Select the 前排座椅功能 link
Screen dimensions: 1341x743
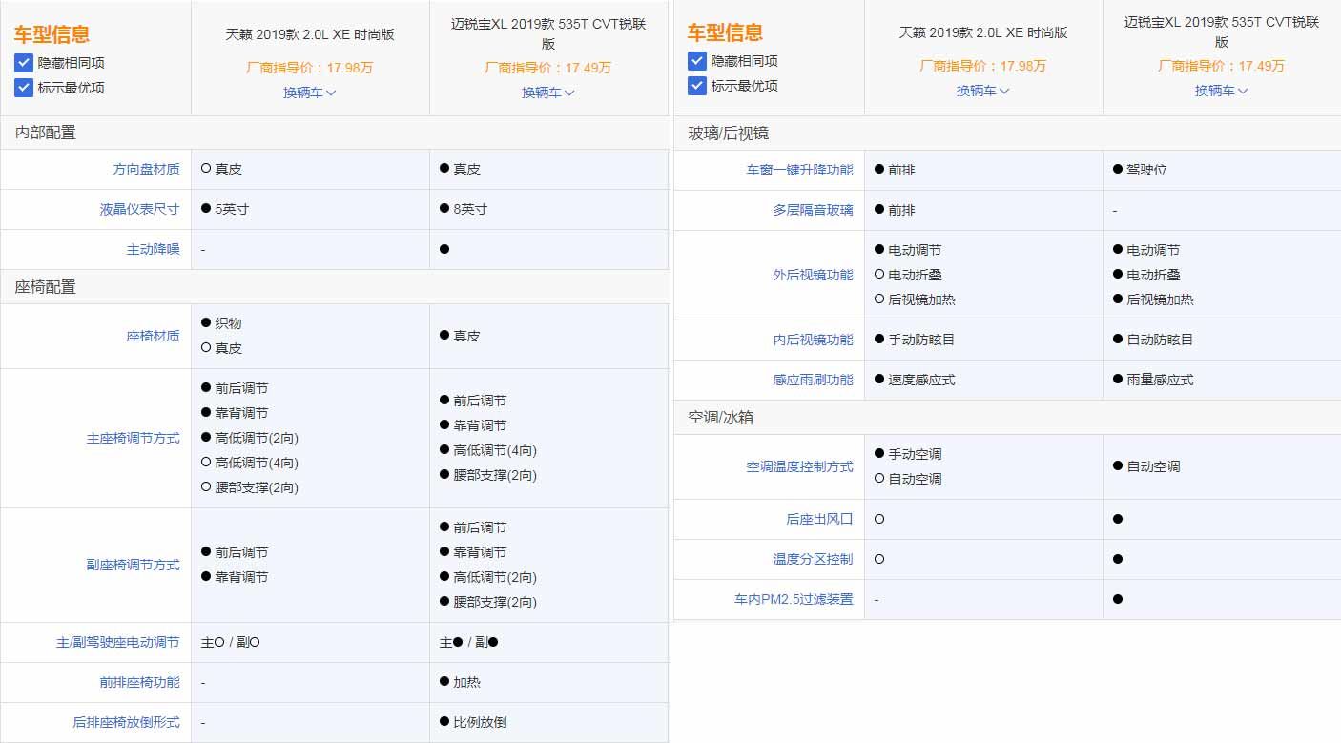[x=139, y=682]
